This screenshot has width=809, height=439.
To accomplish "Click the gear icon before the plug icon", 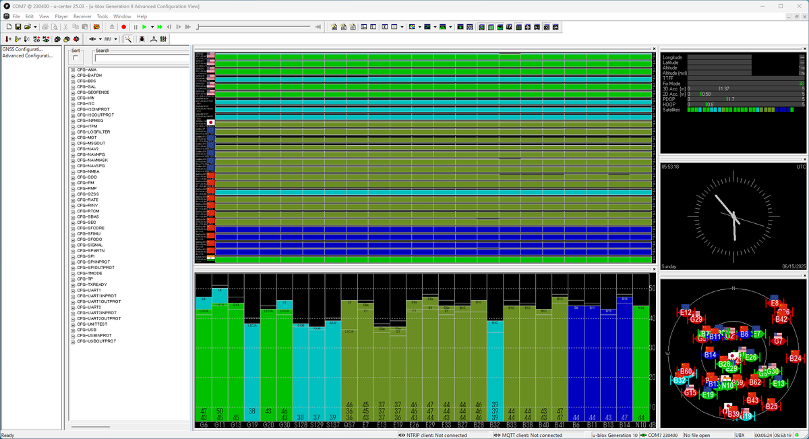I will coord(76,39).
